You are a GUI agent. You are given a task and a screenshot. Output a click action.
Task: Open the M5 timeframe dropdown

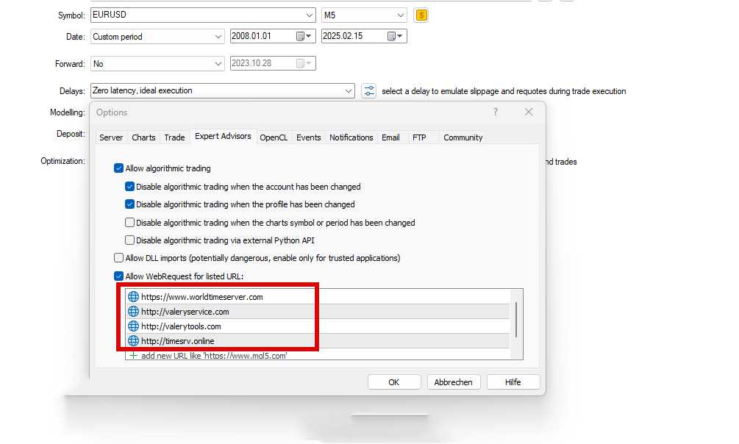tap(400, 15)
